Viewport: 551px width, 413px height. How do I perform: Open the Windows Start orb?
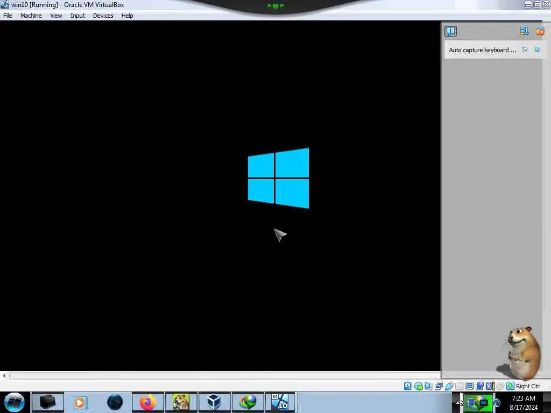(15, 402)
